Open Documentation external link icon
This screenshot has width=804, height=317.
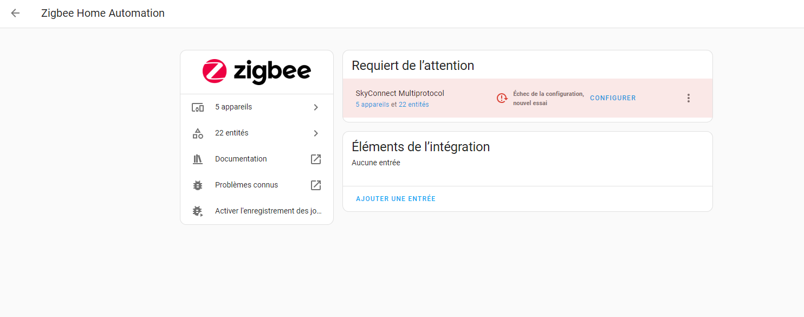tap(316, 159)
